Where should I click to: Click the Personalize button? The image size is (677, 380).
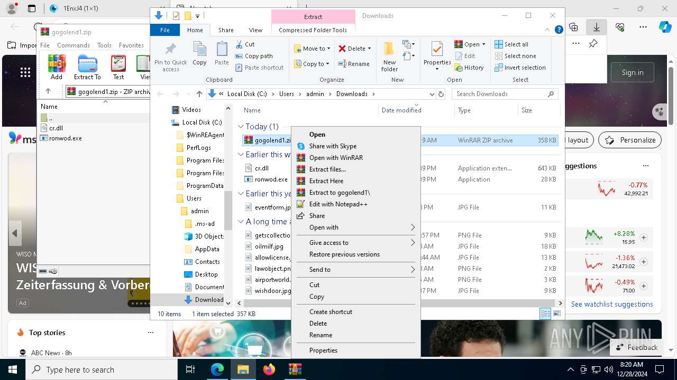630,140
